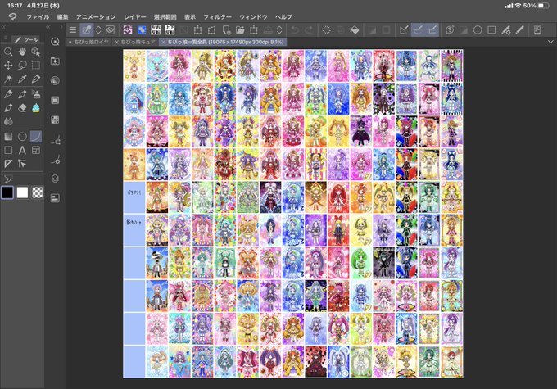Open the ファイル menu
The height and width of the screenshot is (389, 557).
click(38, 16)
